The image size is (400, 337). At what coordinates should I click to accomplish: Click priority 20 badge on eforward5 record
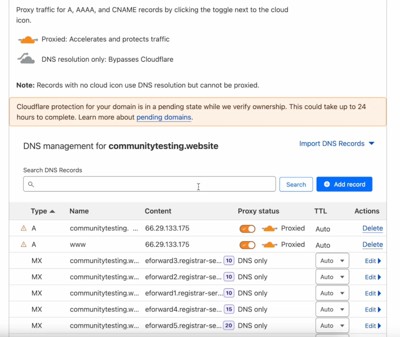click(x=228, y=326)
